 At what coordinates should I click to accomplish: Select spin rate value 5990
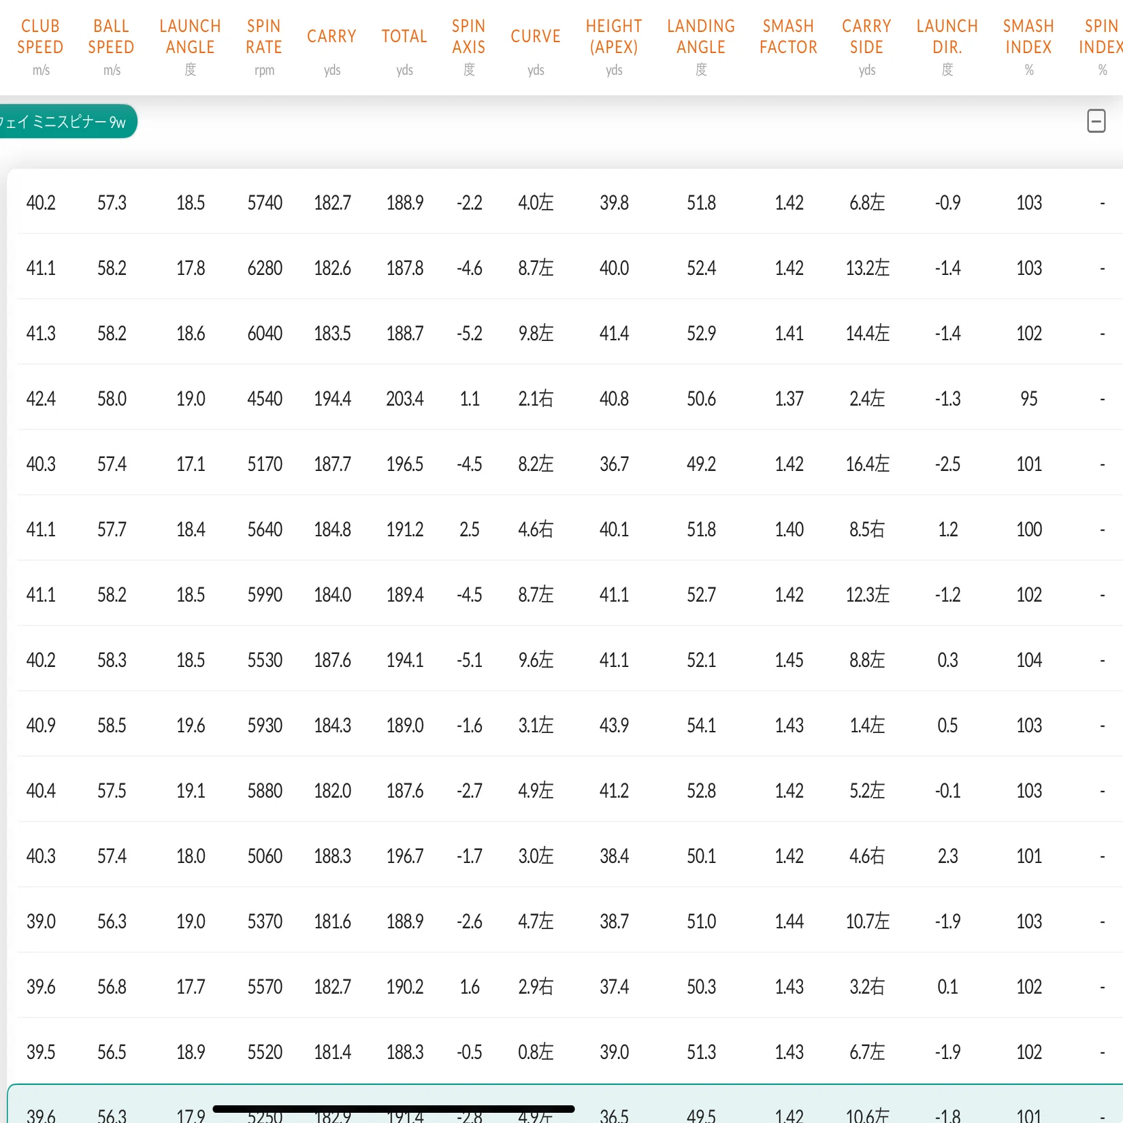pos(265,595)
